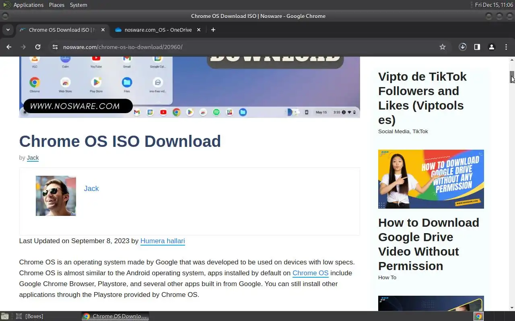Click the clock showing Fri Dec 15
The height and width of the screenshot is (321, 515).
[494, 5]
